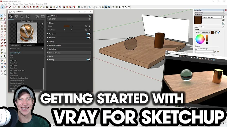Select the Stacy_Hair material in list
Image resolution: width=227 pixels, height=127 pixels.
click(x=13, y=60)
